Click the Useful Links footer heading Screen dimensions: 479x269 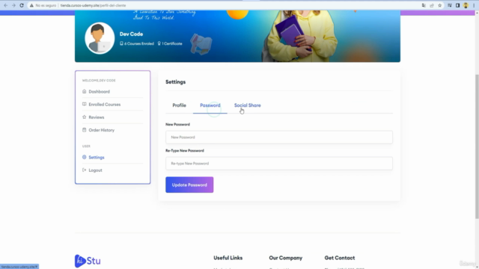[x=228, y=258]
